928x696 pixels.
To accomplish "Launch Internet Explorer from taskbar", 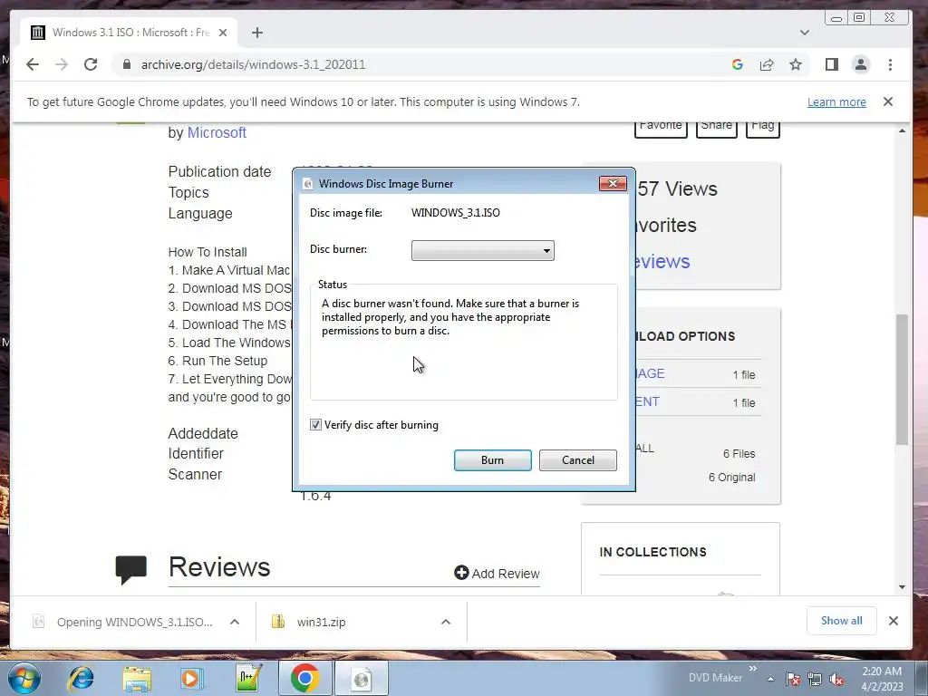I will click(81, 678).
